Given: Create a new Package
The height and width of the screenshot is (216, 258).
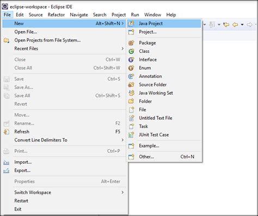Looking at the screenshot, I should point(164,43).
